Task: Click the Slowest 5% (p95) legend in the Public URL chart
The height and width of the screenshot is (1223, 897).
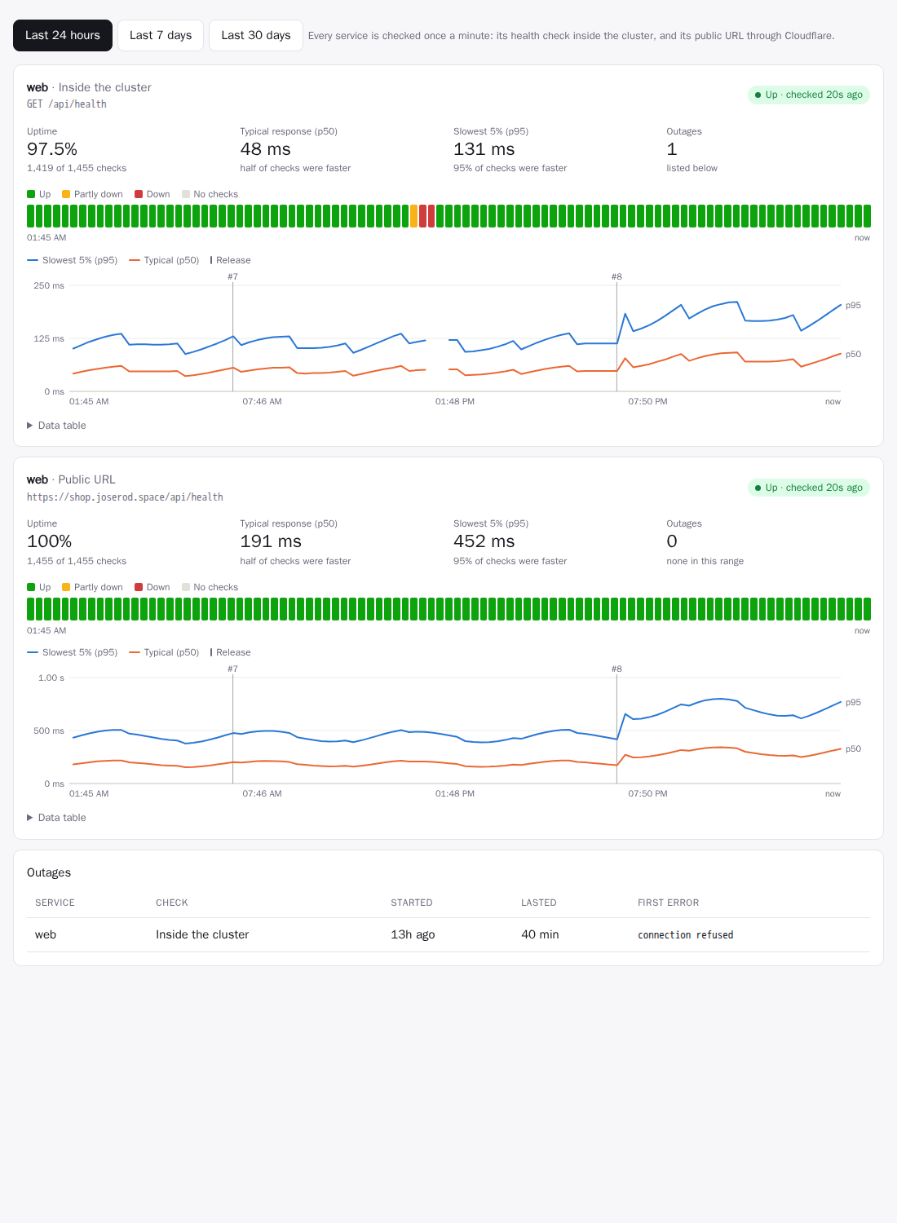Action: point(73,652)
